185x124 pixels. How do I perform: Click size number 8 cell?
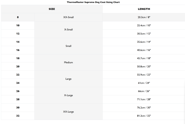[x=18, y=17]
